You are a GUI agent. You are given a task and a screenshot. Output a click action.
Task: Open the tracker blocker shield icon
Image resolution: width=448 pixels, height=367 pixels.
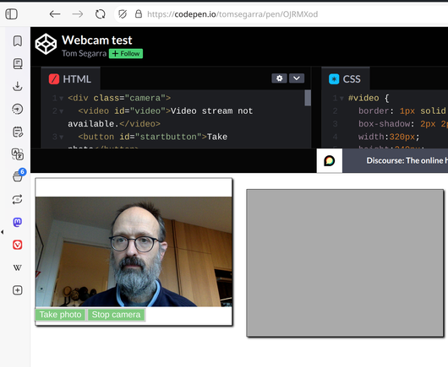point(123,14)
